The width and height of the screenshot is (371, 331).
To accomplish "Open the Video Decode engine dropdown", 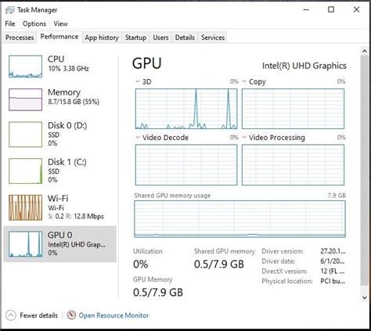I will (138, 137).
